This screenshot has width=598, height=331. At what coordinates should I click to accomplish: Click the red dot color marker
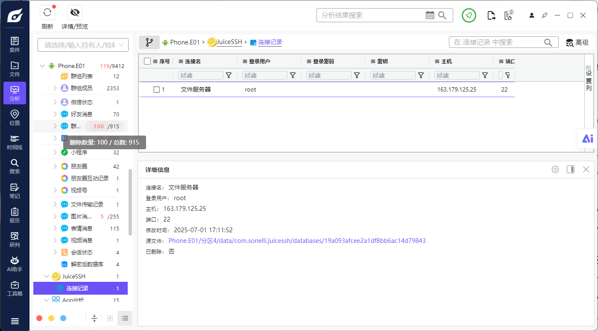click(x=39, y=318)
